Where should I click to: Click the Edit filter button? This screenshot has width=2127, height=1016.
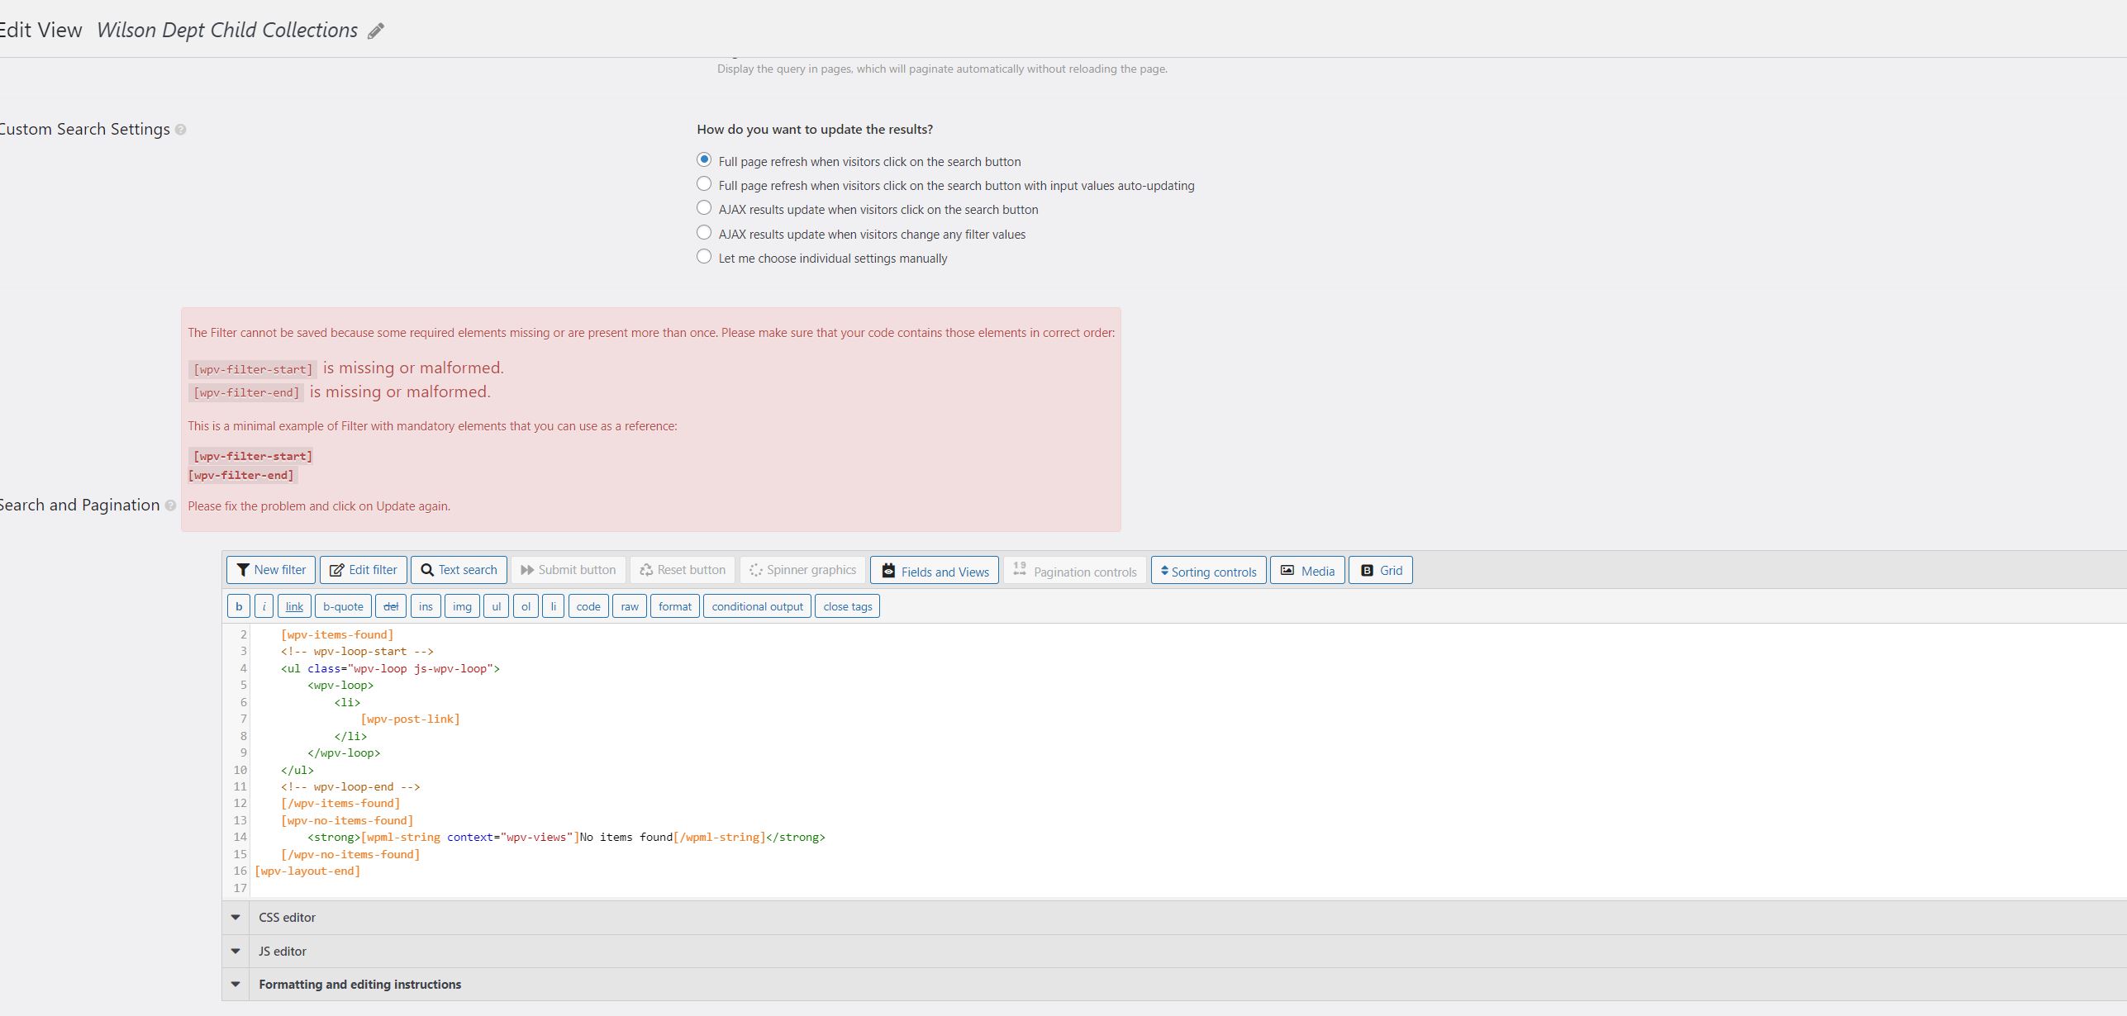click(x=364, y=570)
